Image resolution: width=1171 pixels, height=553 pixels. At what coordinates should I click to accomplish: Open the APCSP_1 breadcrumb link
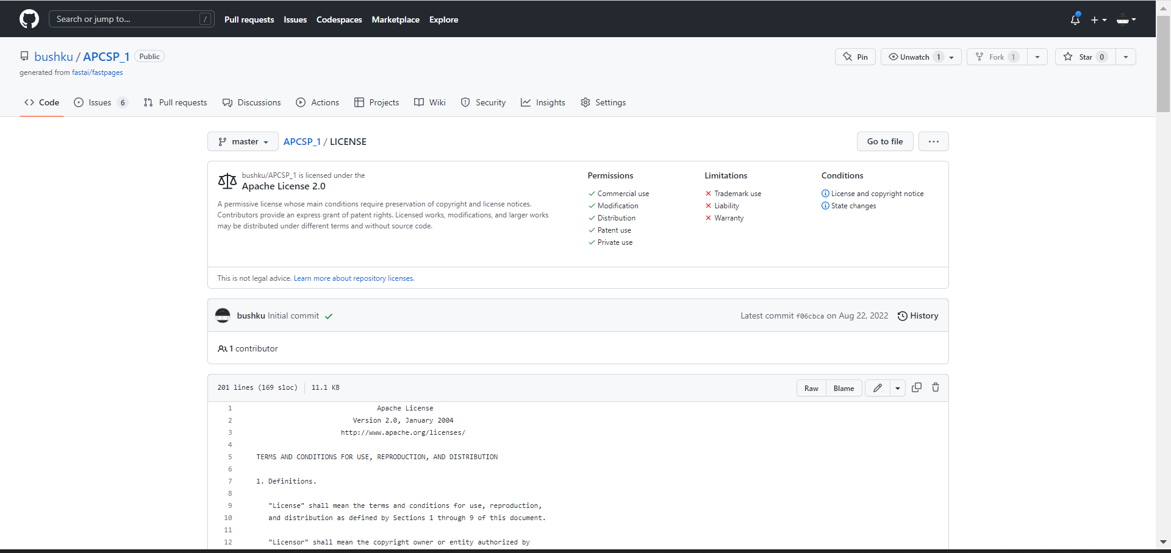[302, 141]
